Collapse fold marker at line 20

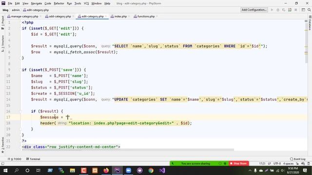(x=20, y=135)
